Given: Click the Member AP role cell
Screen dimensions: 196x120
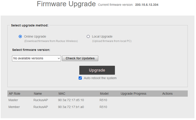Looking at the screenshot, I should pos(14,107).
